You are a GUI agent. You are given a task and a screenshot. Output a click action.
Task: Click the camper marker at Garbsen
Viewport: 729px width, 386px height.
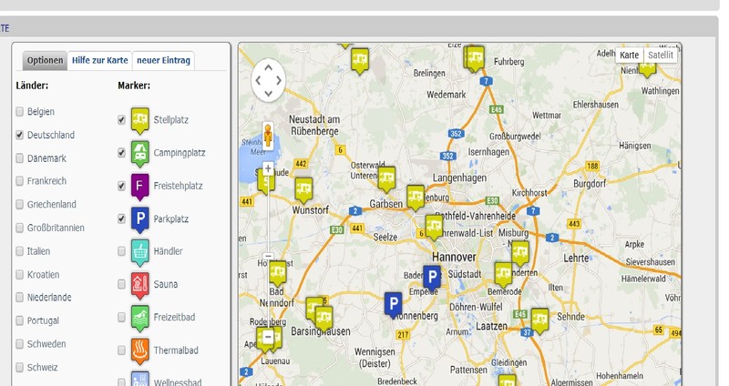point(386,178)
